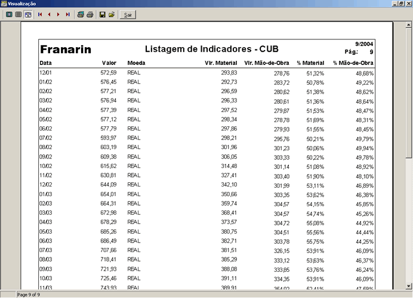413x298 pixels.
Task: Click the material value 301,96
Action: click(229, 147)
